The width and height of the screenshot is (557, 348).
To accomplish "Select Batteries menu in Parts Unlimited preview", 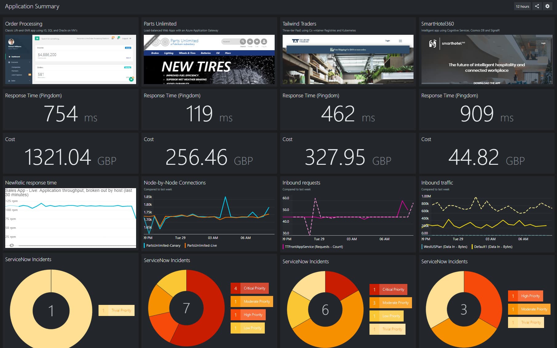I will [x=206, y=53].
